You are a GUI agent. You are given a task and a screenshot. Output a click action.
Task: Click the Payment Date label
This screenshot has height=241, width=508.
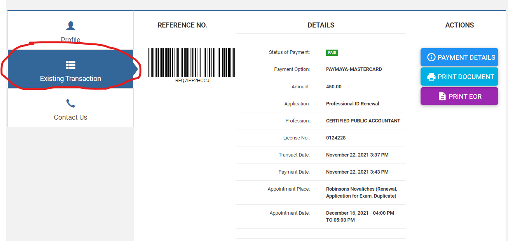294,172
